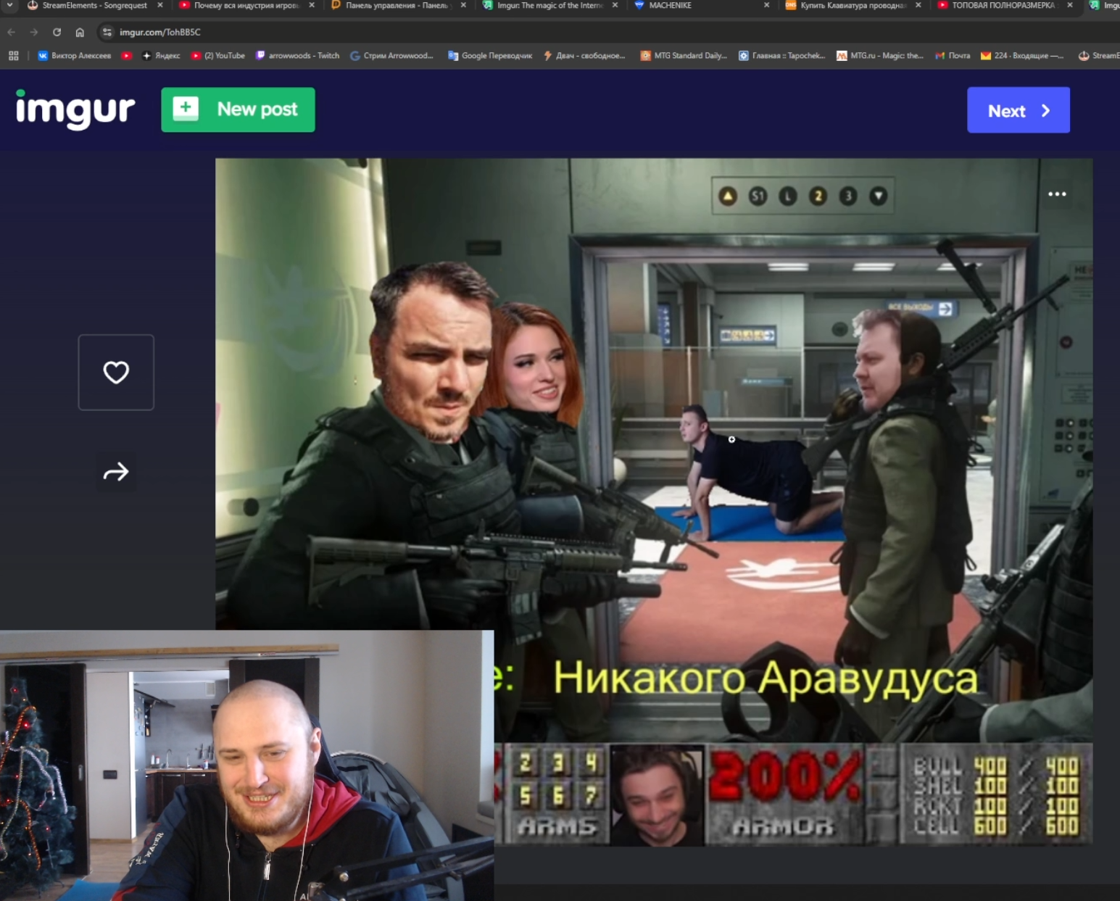Go forward with the browser forward arrow

tap(34, 33)
